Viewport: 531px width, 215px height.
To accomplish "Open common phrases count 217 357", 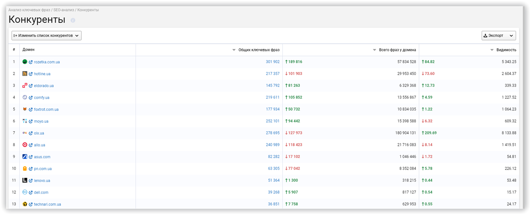I will click(272, 74).
